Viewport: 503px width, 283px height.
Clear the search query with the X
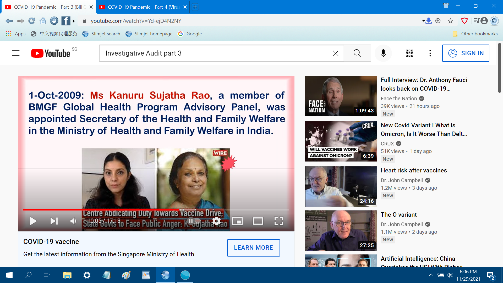[x=336, y=53]
